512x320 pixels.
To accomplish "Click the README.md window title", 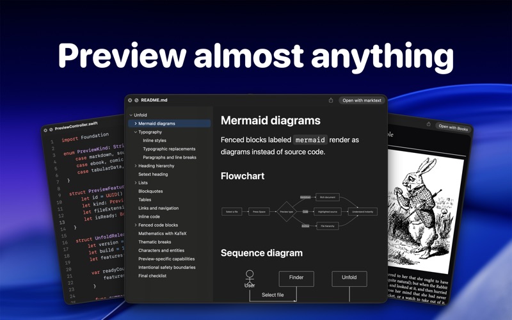I will [154, 100].
